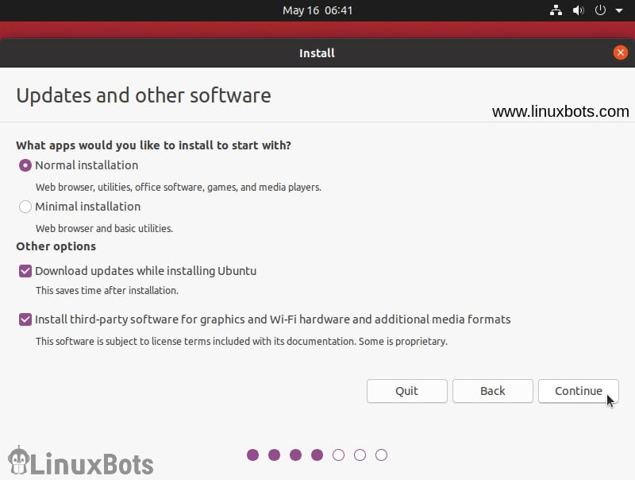Open the system menu with the top-right chevron
This screenshot has width=635, height=480.
pyautogui.click(x=618, y=10)
